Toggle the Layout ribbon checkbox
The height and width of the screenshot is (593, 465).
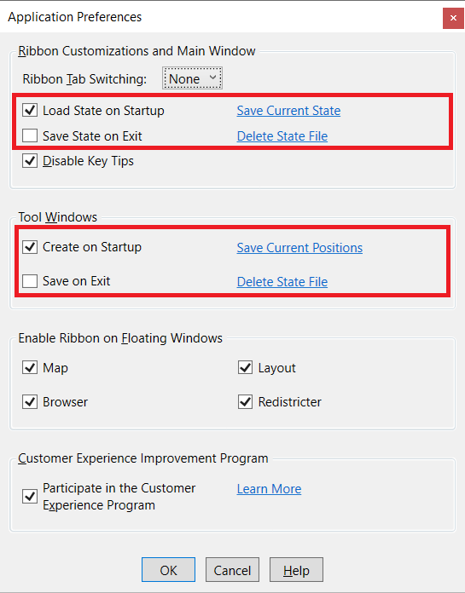click(246, 367)
